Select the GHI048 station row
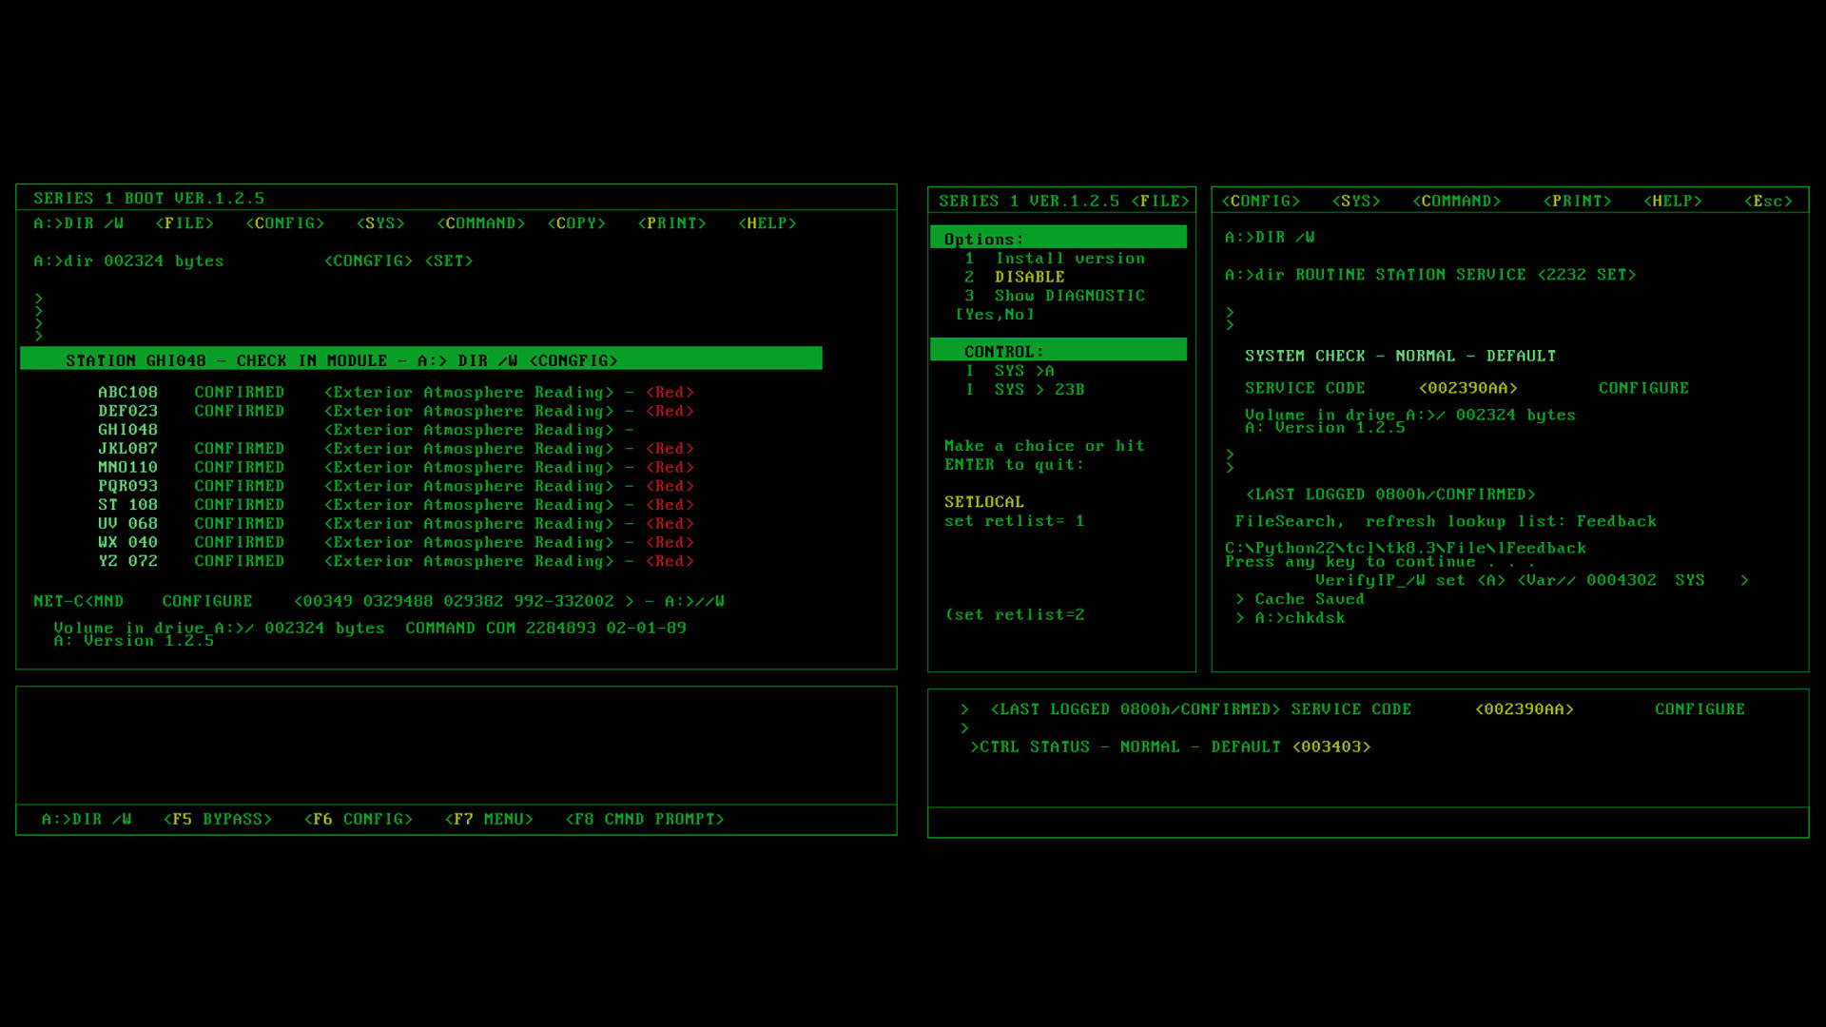The width and height of the screenshot is (1826, 1027). [x=127, y=430]
